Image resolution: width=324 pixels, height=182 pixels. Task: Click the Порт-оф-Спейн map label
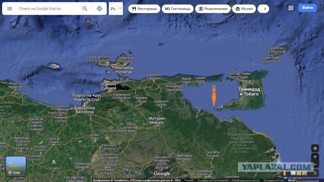(x=238, y=75)
